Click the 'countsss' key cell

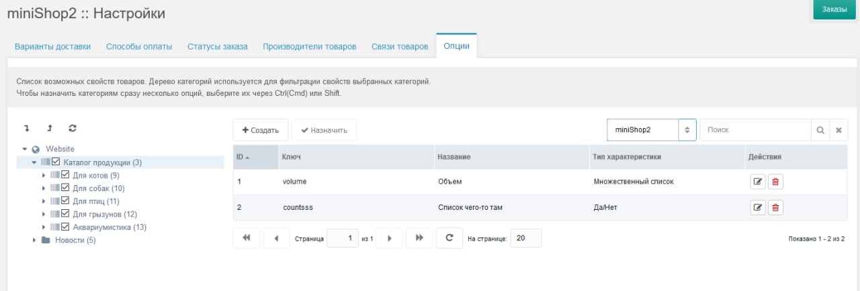coord(298,207)
